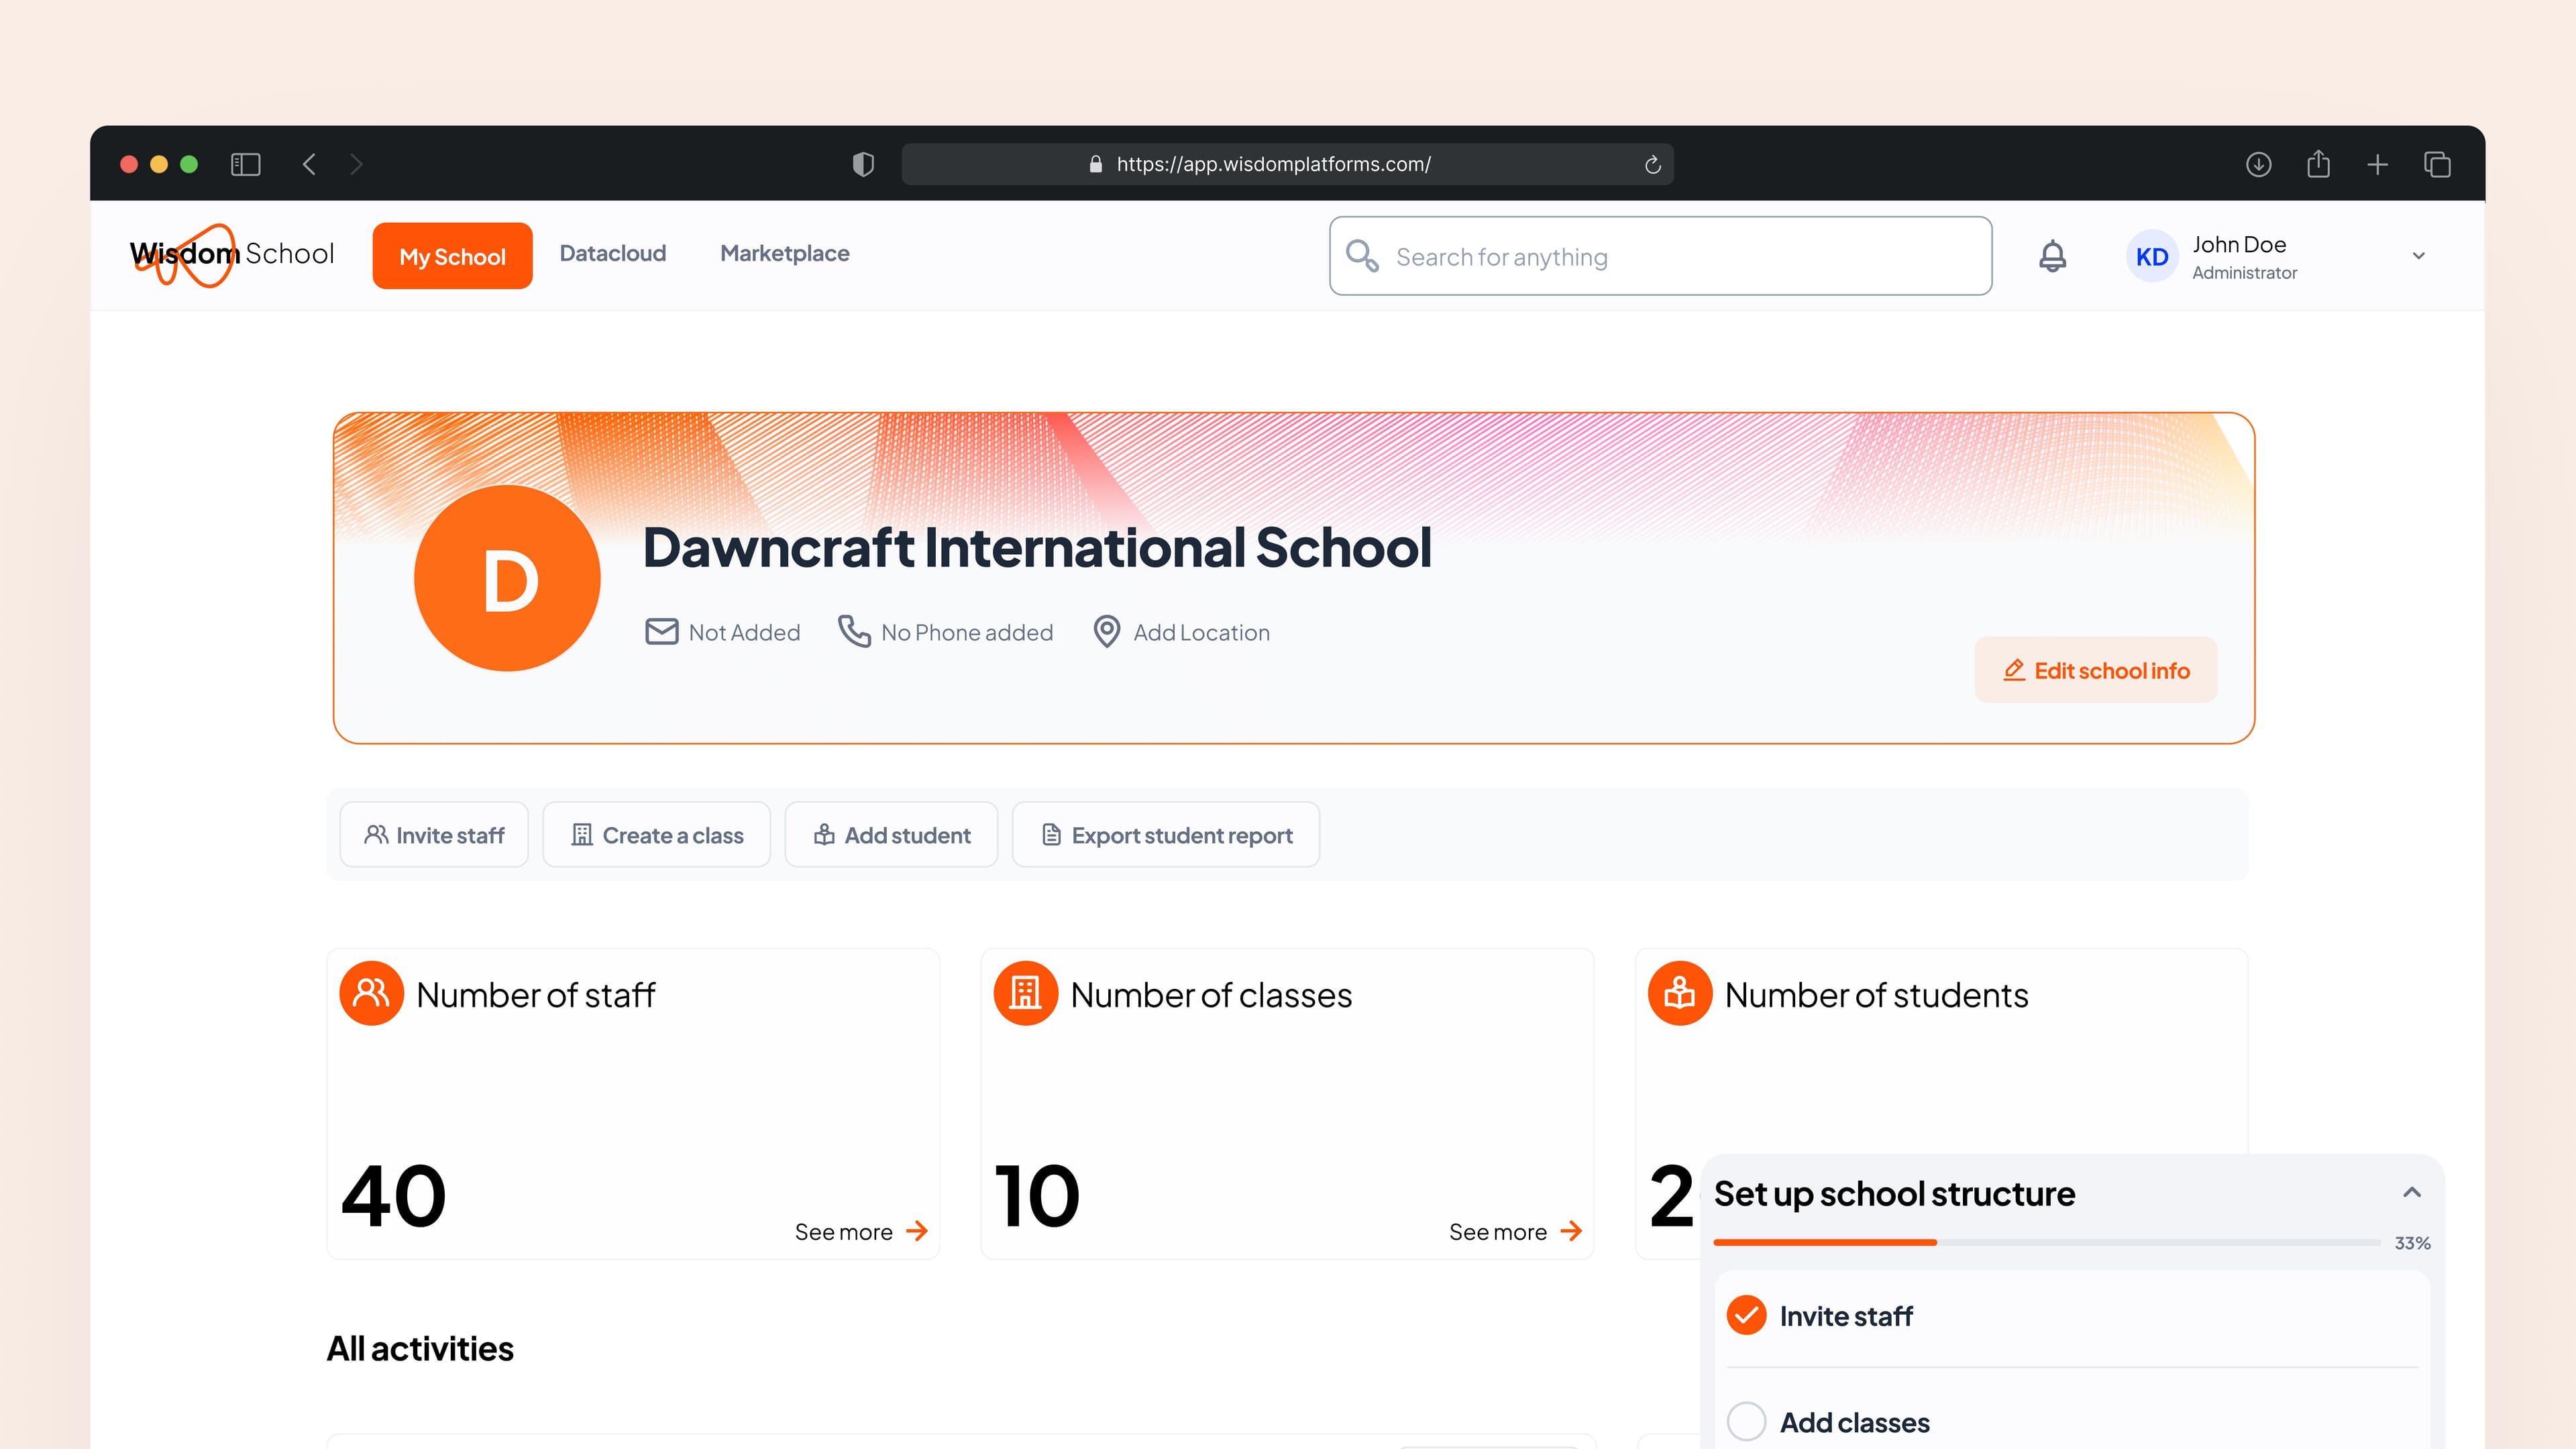This screenshot has height=1449, width=2576.
Task: Switch to the My School tab
Action: (x=452, y=256)
